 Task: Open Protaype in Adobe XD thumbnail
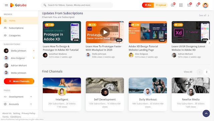[x=62, y=32]
